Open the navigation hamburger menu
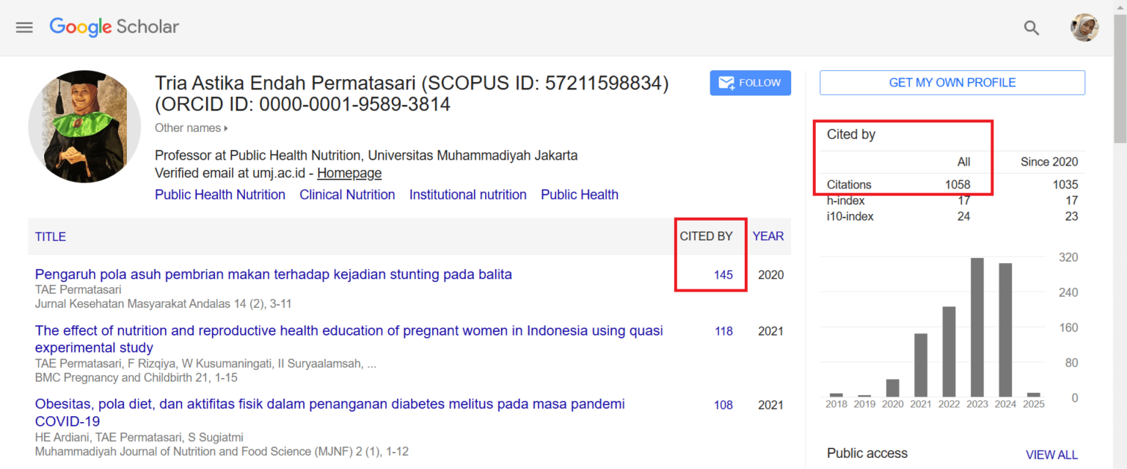1127x469 pixels. pos(24,27)
